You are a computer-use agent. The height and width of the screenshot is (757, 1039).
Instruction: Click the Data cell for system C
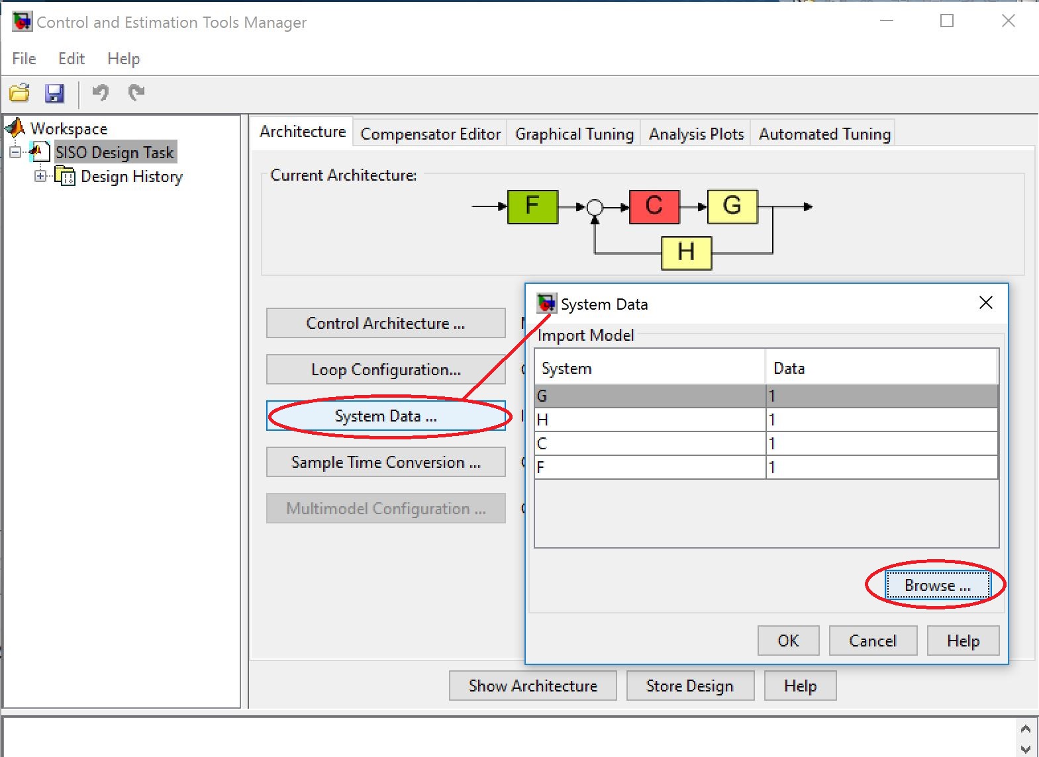pos(882,443)
